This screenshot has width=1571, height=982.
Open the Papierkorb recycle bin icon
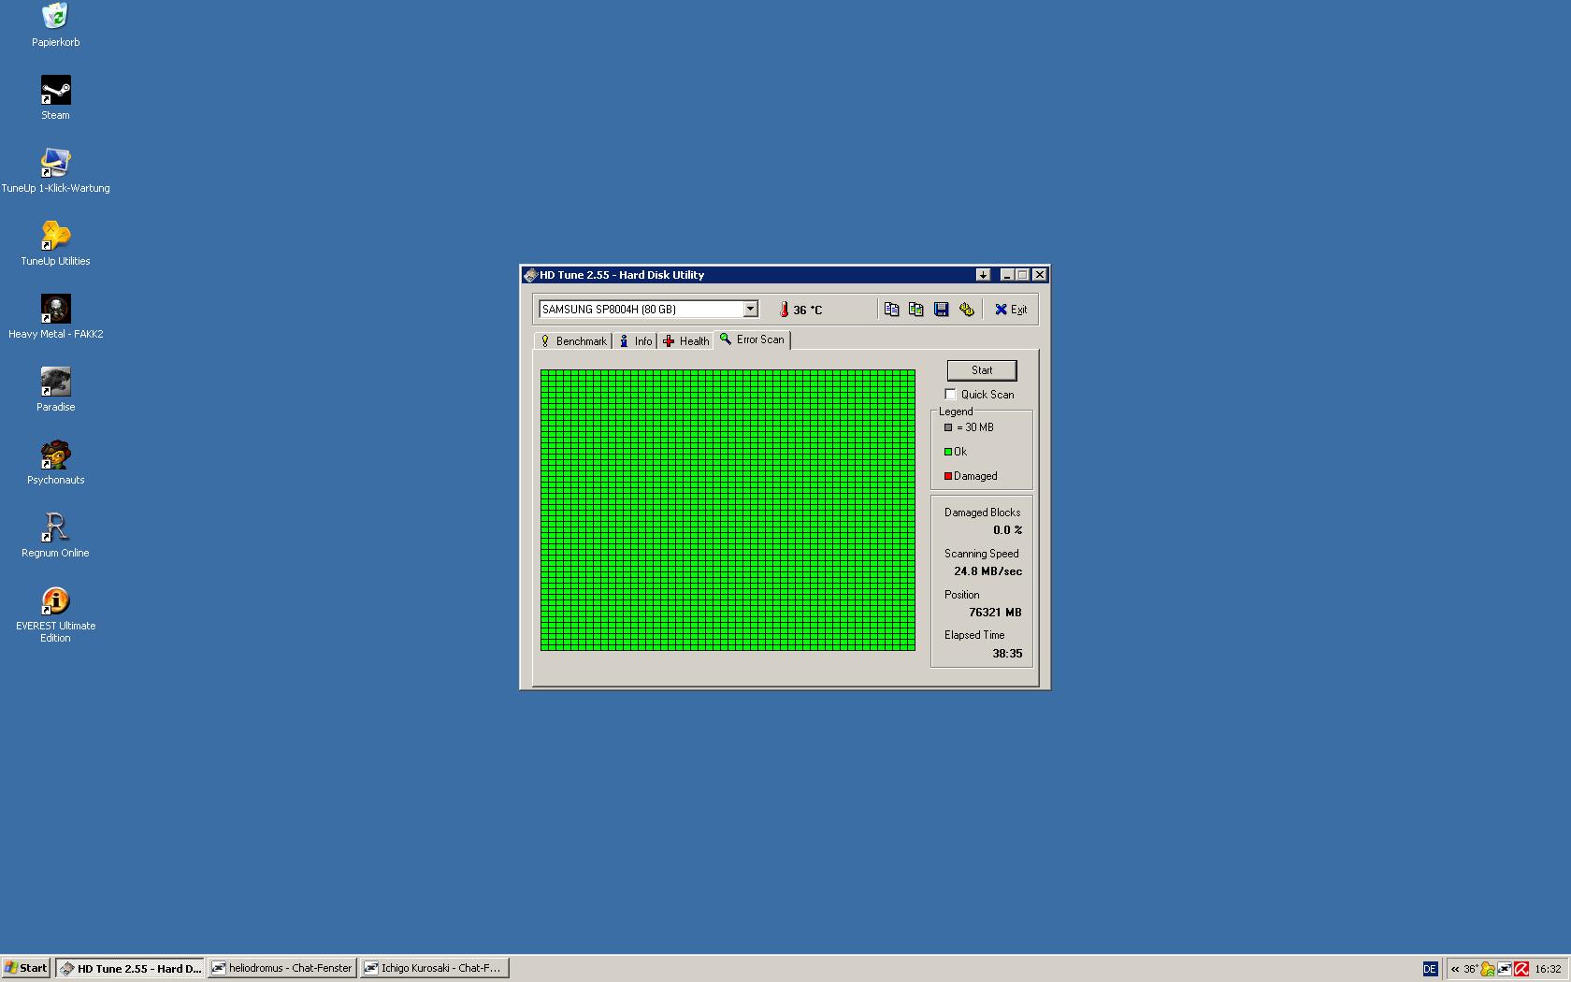(55, 25)
